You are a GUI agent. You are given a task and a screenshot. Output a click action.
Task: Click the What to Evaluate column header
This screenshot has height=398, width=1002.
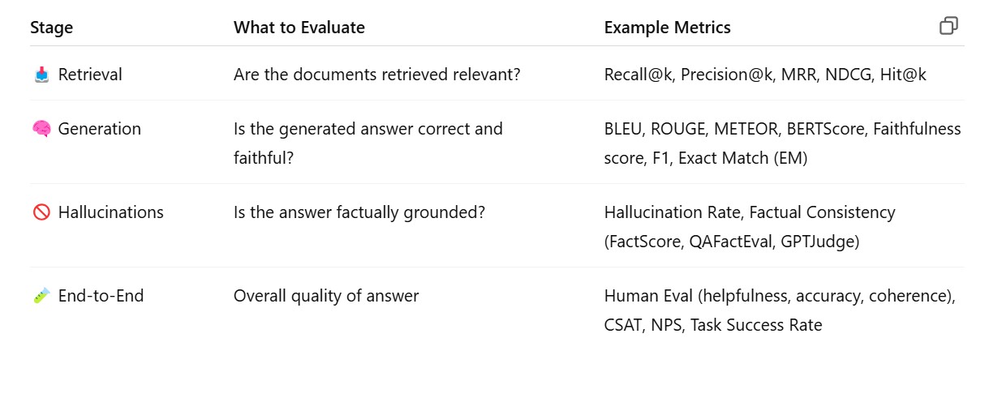click(299, 28)
